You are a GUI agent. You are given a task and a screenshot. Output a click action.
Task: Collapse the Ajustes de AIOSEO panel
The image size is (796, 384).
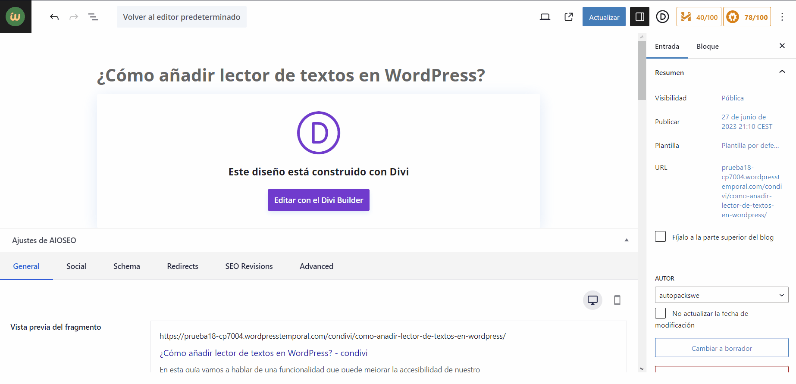(626, 240)
